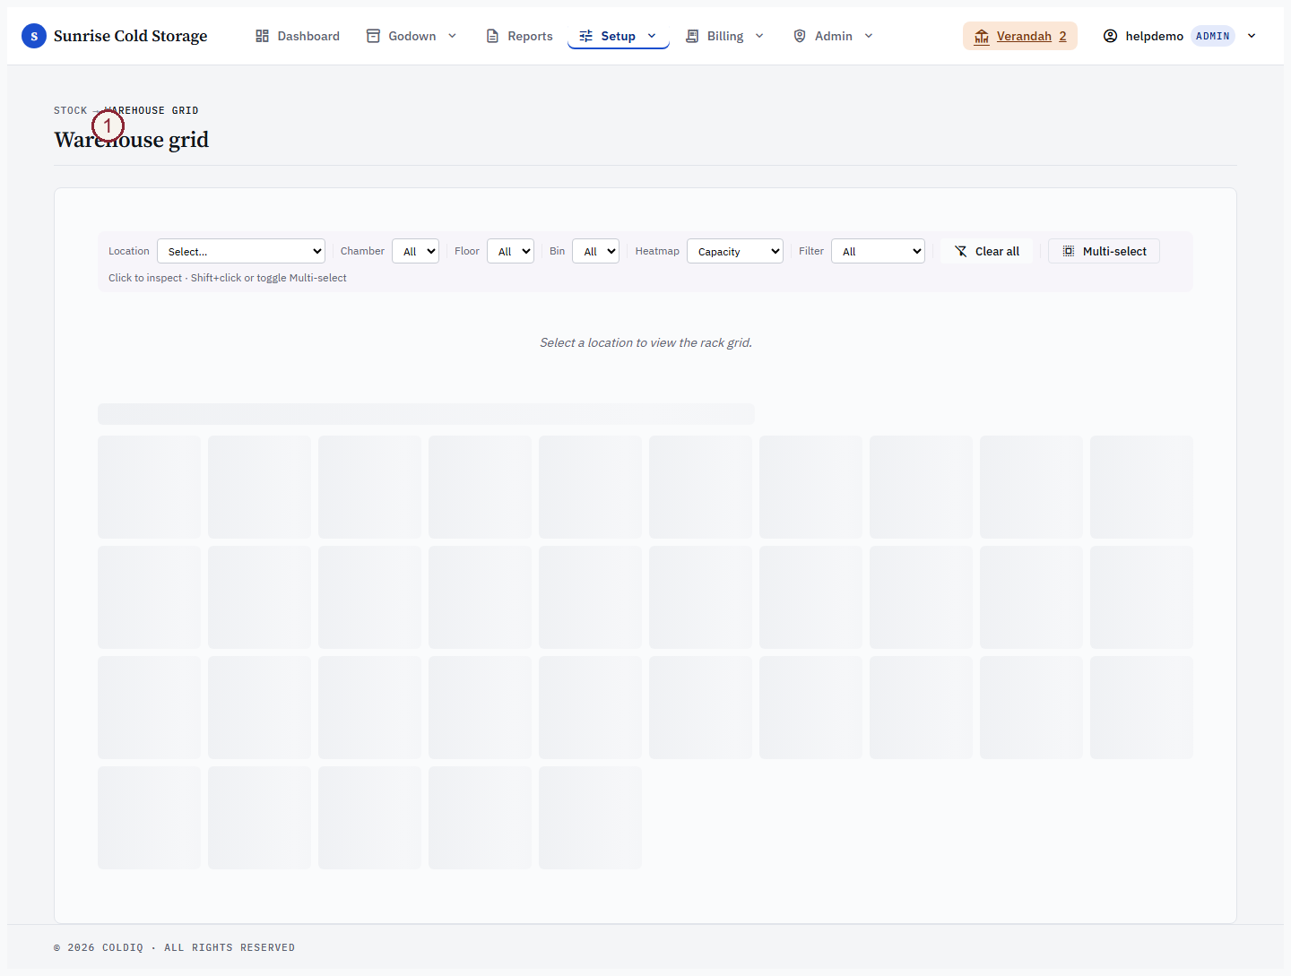1291x976 pixels.
Task: Toggle Multi-select mode
Action: tap(1105, 251)
